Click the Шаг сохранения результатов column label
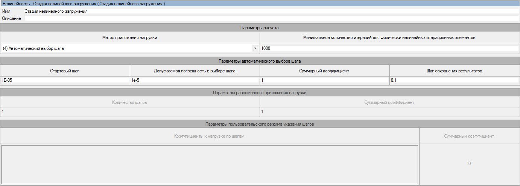Viewport: 520px width, 186px height. 455,71
